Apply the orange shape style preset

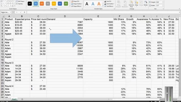click(x=42, y=4)
